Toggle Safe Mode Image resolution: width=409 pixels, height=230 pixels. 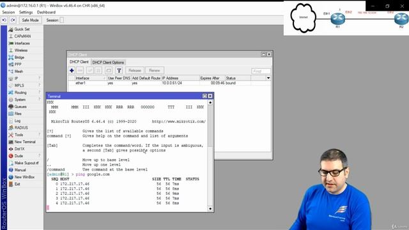(x=30, y=20)
